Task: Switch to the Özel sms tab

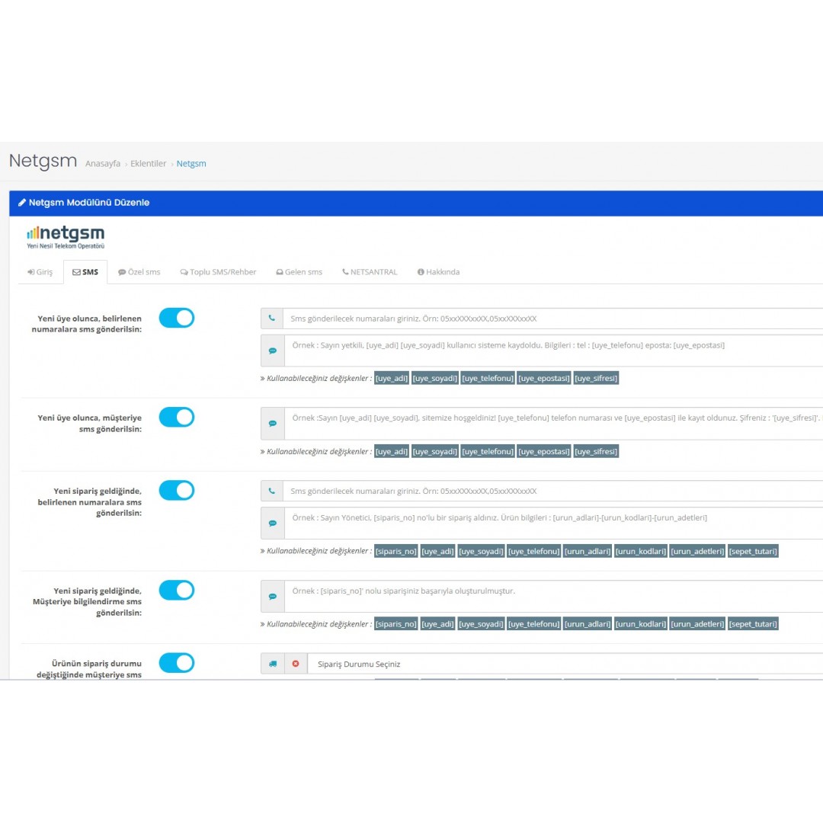Action: tap(139, 271)
